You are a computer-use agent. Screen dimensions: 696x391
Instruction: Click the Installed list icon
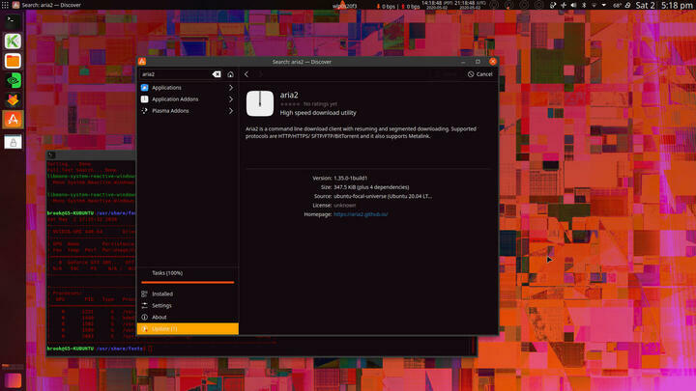[x=144, y=293]
